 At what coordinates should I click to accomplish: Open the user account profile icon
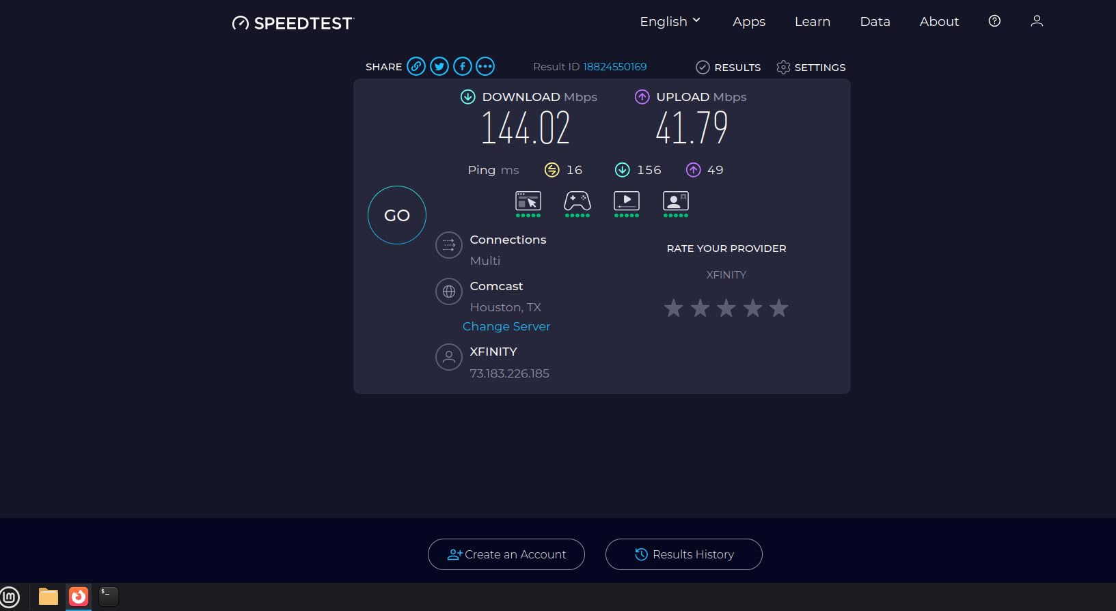(x=1037, y=21)
